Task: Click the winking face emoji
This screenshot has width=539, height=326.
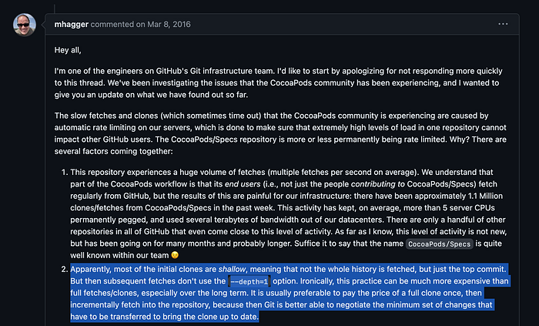Action: [x=175, y=255]
